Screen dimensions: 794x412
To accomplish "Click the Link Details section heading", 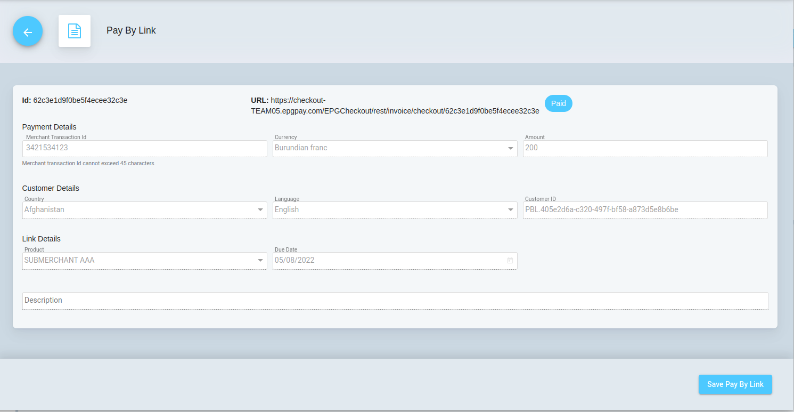I will 42,239.
